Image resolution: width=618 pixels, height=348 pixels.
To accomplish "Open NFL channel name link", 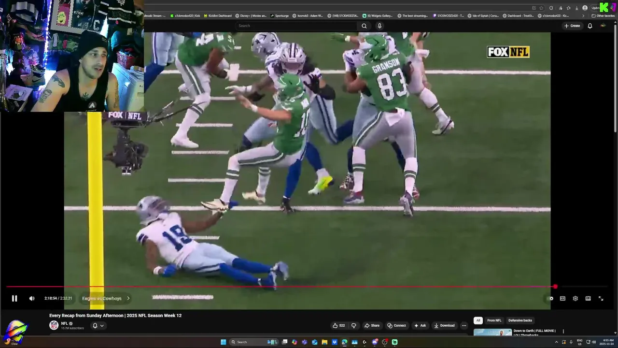I will 64,323.
